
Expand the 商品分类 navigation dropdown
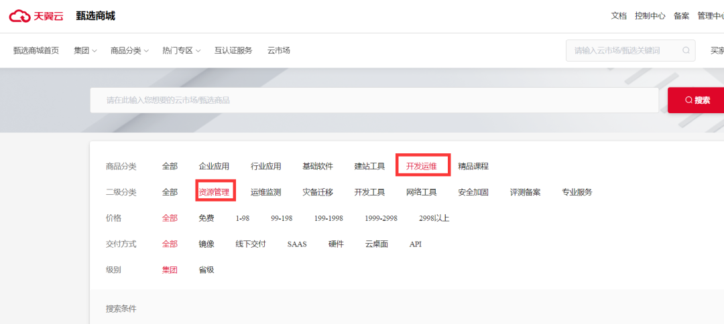130,51
